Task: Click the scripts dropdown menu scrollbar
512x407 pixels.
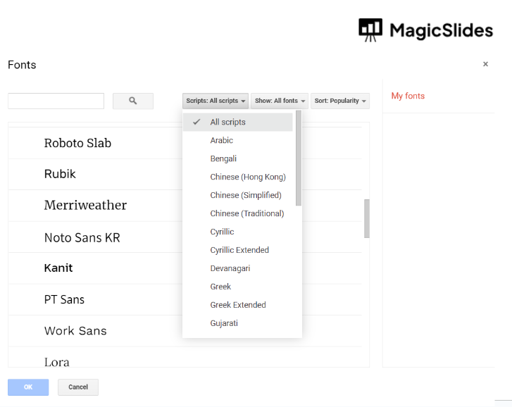Action: (299, 158)
